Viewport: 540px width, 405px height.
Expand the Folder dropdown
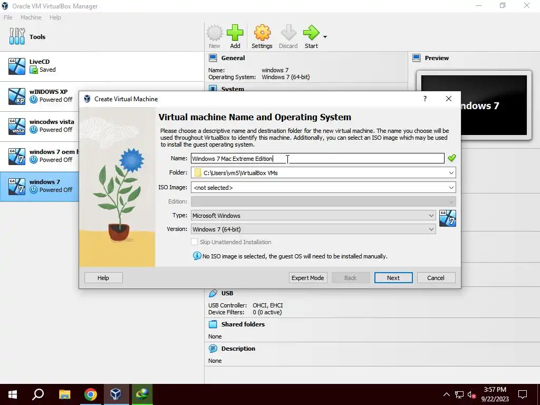[x=451, y=173]
